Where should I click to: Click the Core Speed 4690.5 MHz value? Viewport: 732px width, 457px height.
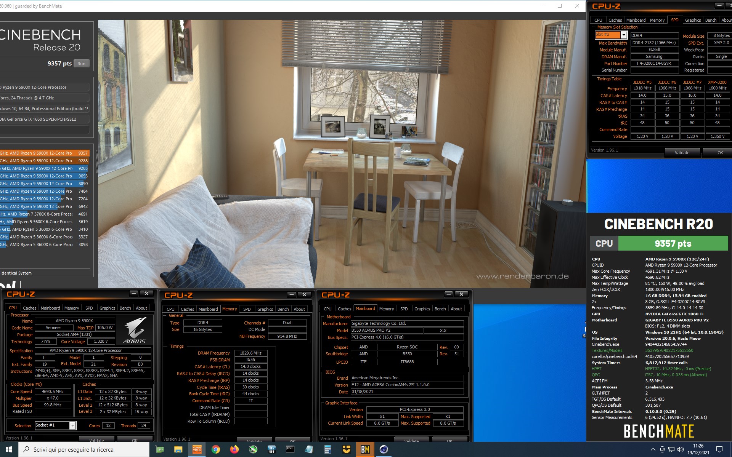click(x=53, y=391)
